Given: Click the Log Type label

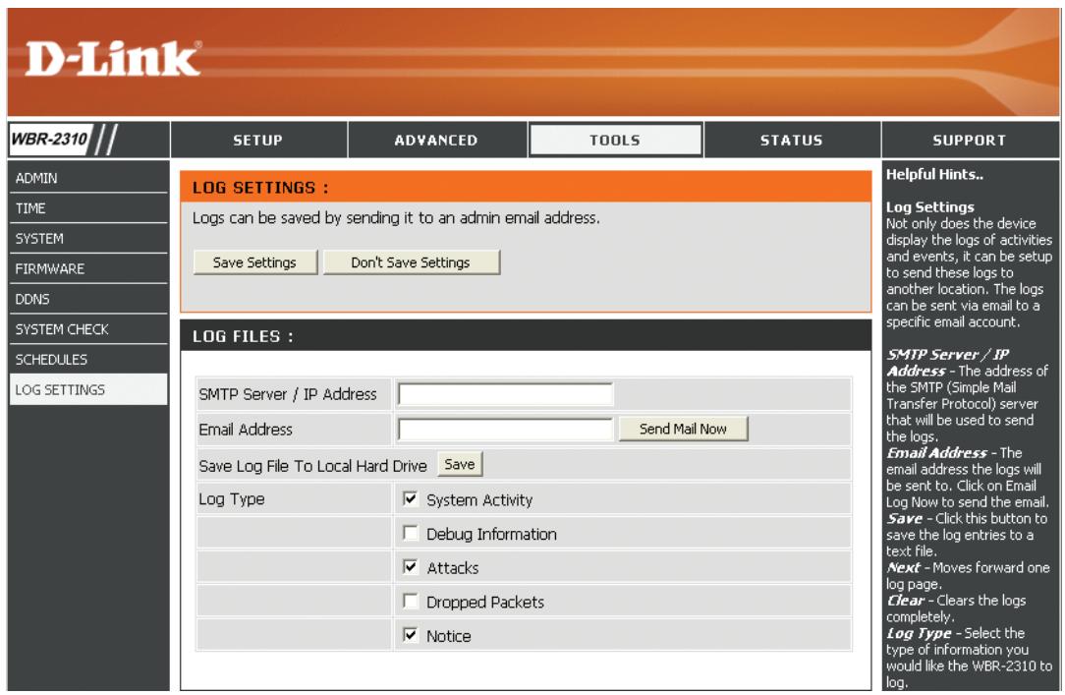Looking at the screenshot, I should 232,499.
